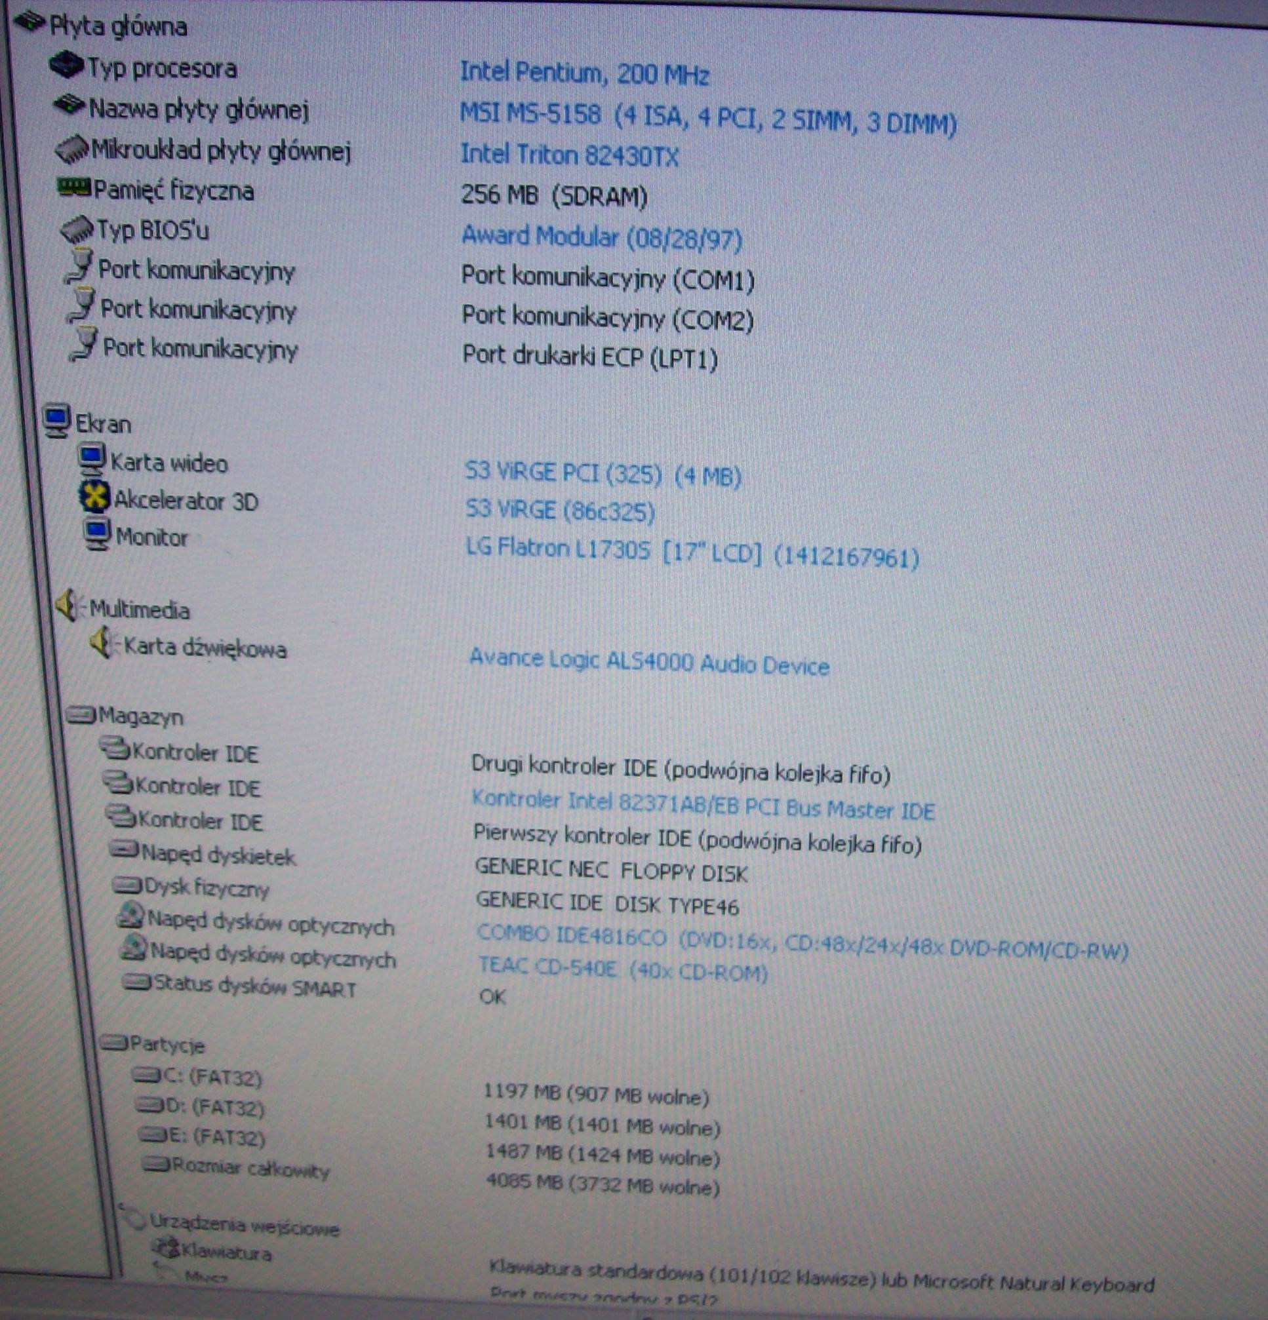Click the Akcelerator 3D icon
Image resolution: width=1268 pixels, height=1320 pixels.
94,497
